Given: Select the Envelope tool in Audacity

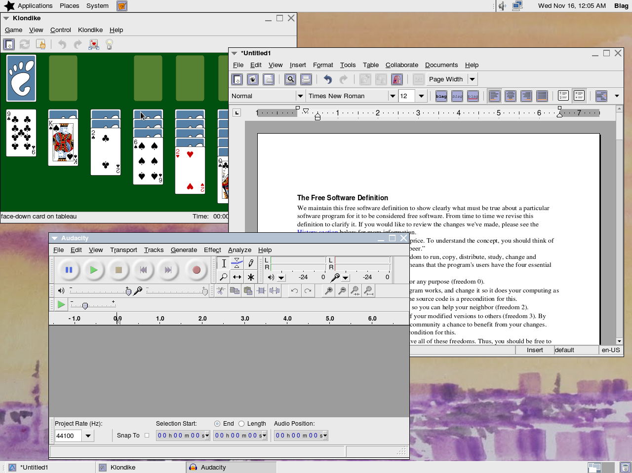Looking at the screenshot, I should tap(237, 263).
